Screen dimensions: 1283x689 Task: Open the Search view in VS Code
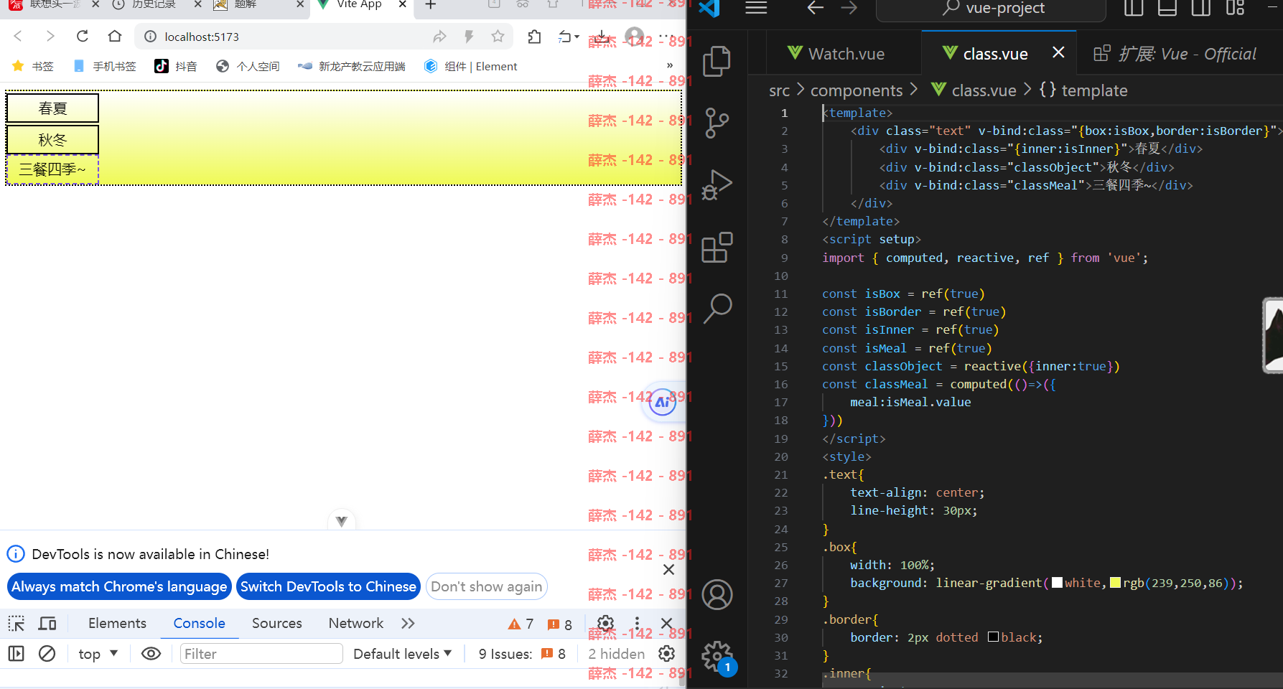click(x=717, y=309)
